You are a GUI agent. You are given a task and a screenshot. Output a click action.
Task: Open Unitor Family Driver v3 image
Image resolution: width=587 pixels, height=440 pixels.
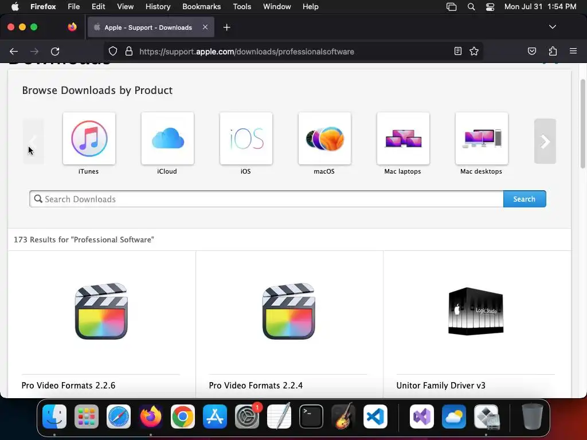(x=475, y=311)
